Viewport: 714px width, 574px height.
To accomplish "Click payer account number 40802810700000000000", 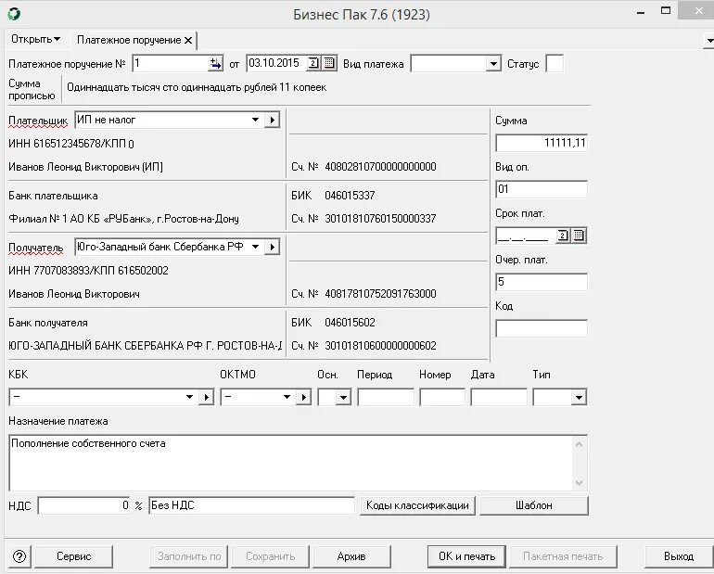I will 380,167.
